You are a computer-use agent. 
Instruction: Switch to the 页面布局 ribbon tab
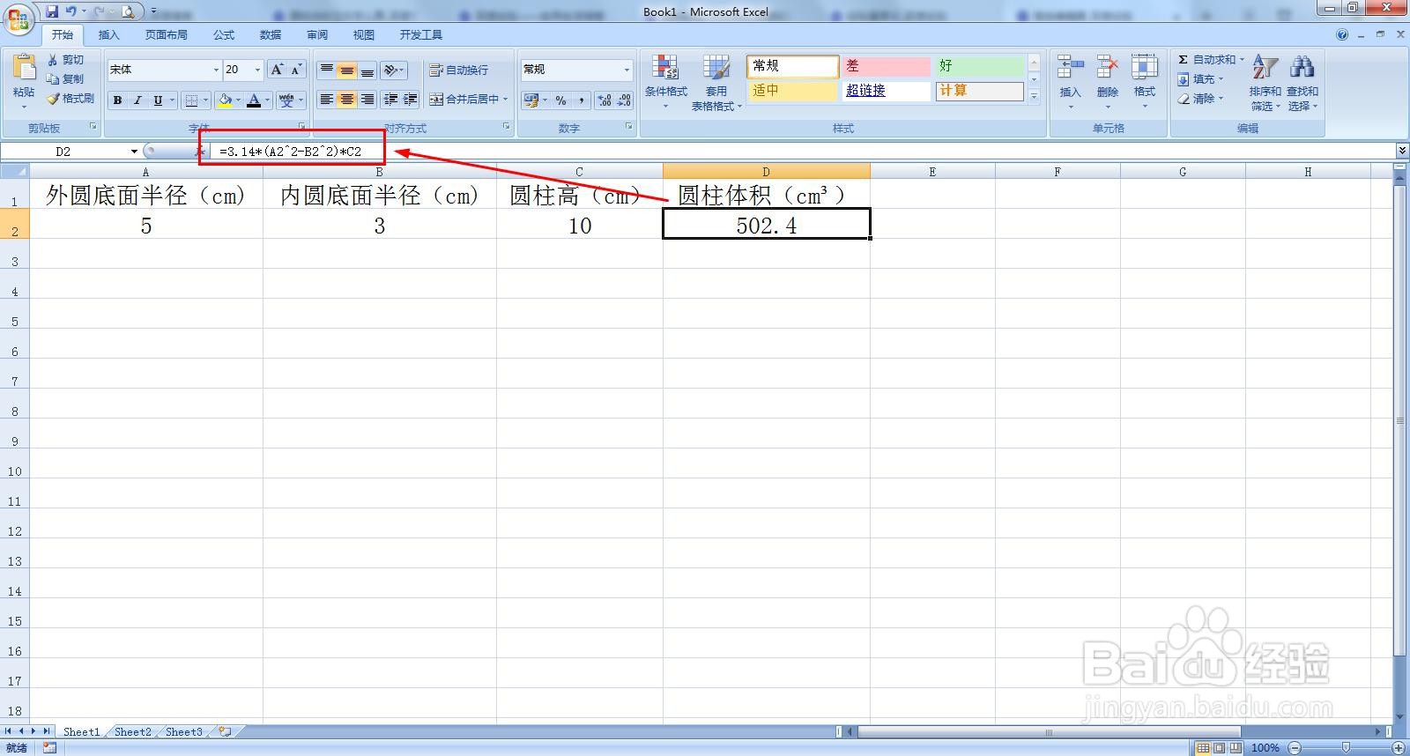click(x=166, y=35)
